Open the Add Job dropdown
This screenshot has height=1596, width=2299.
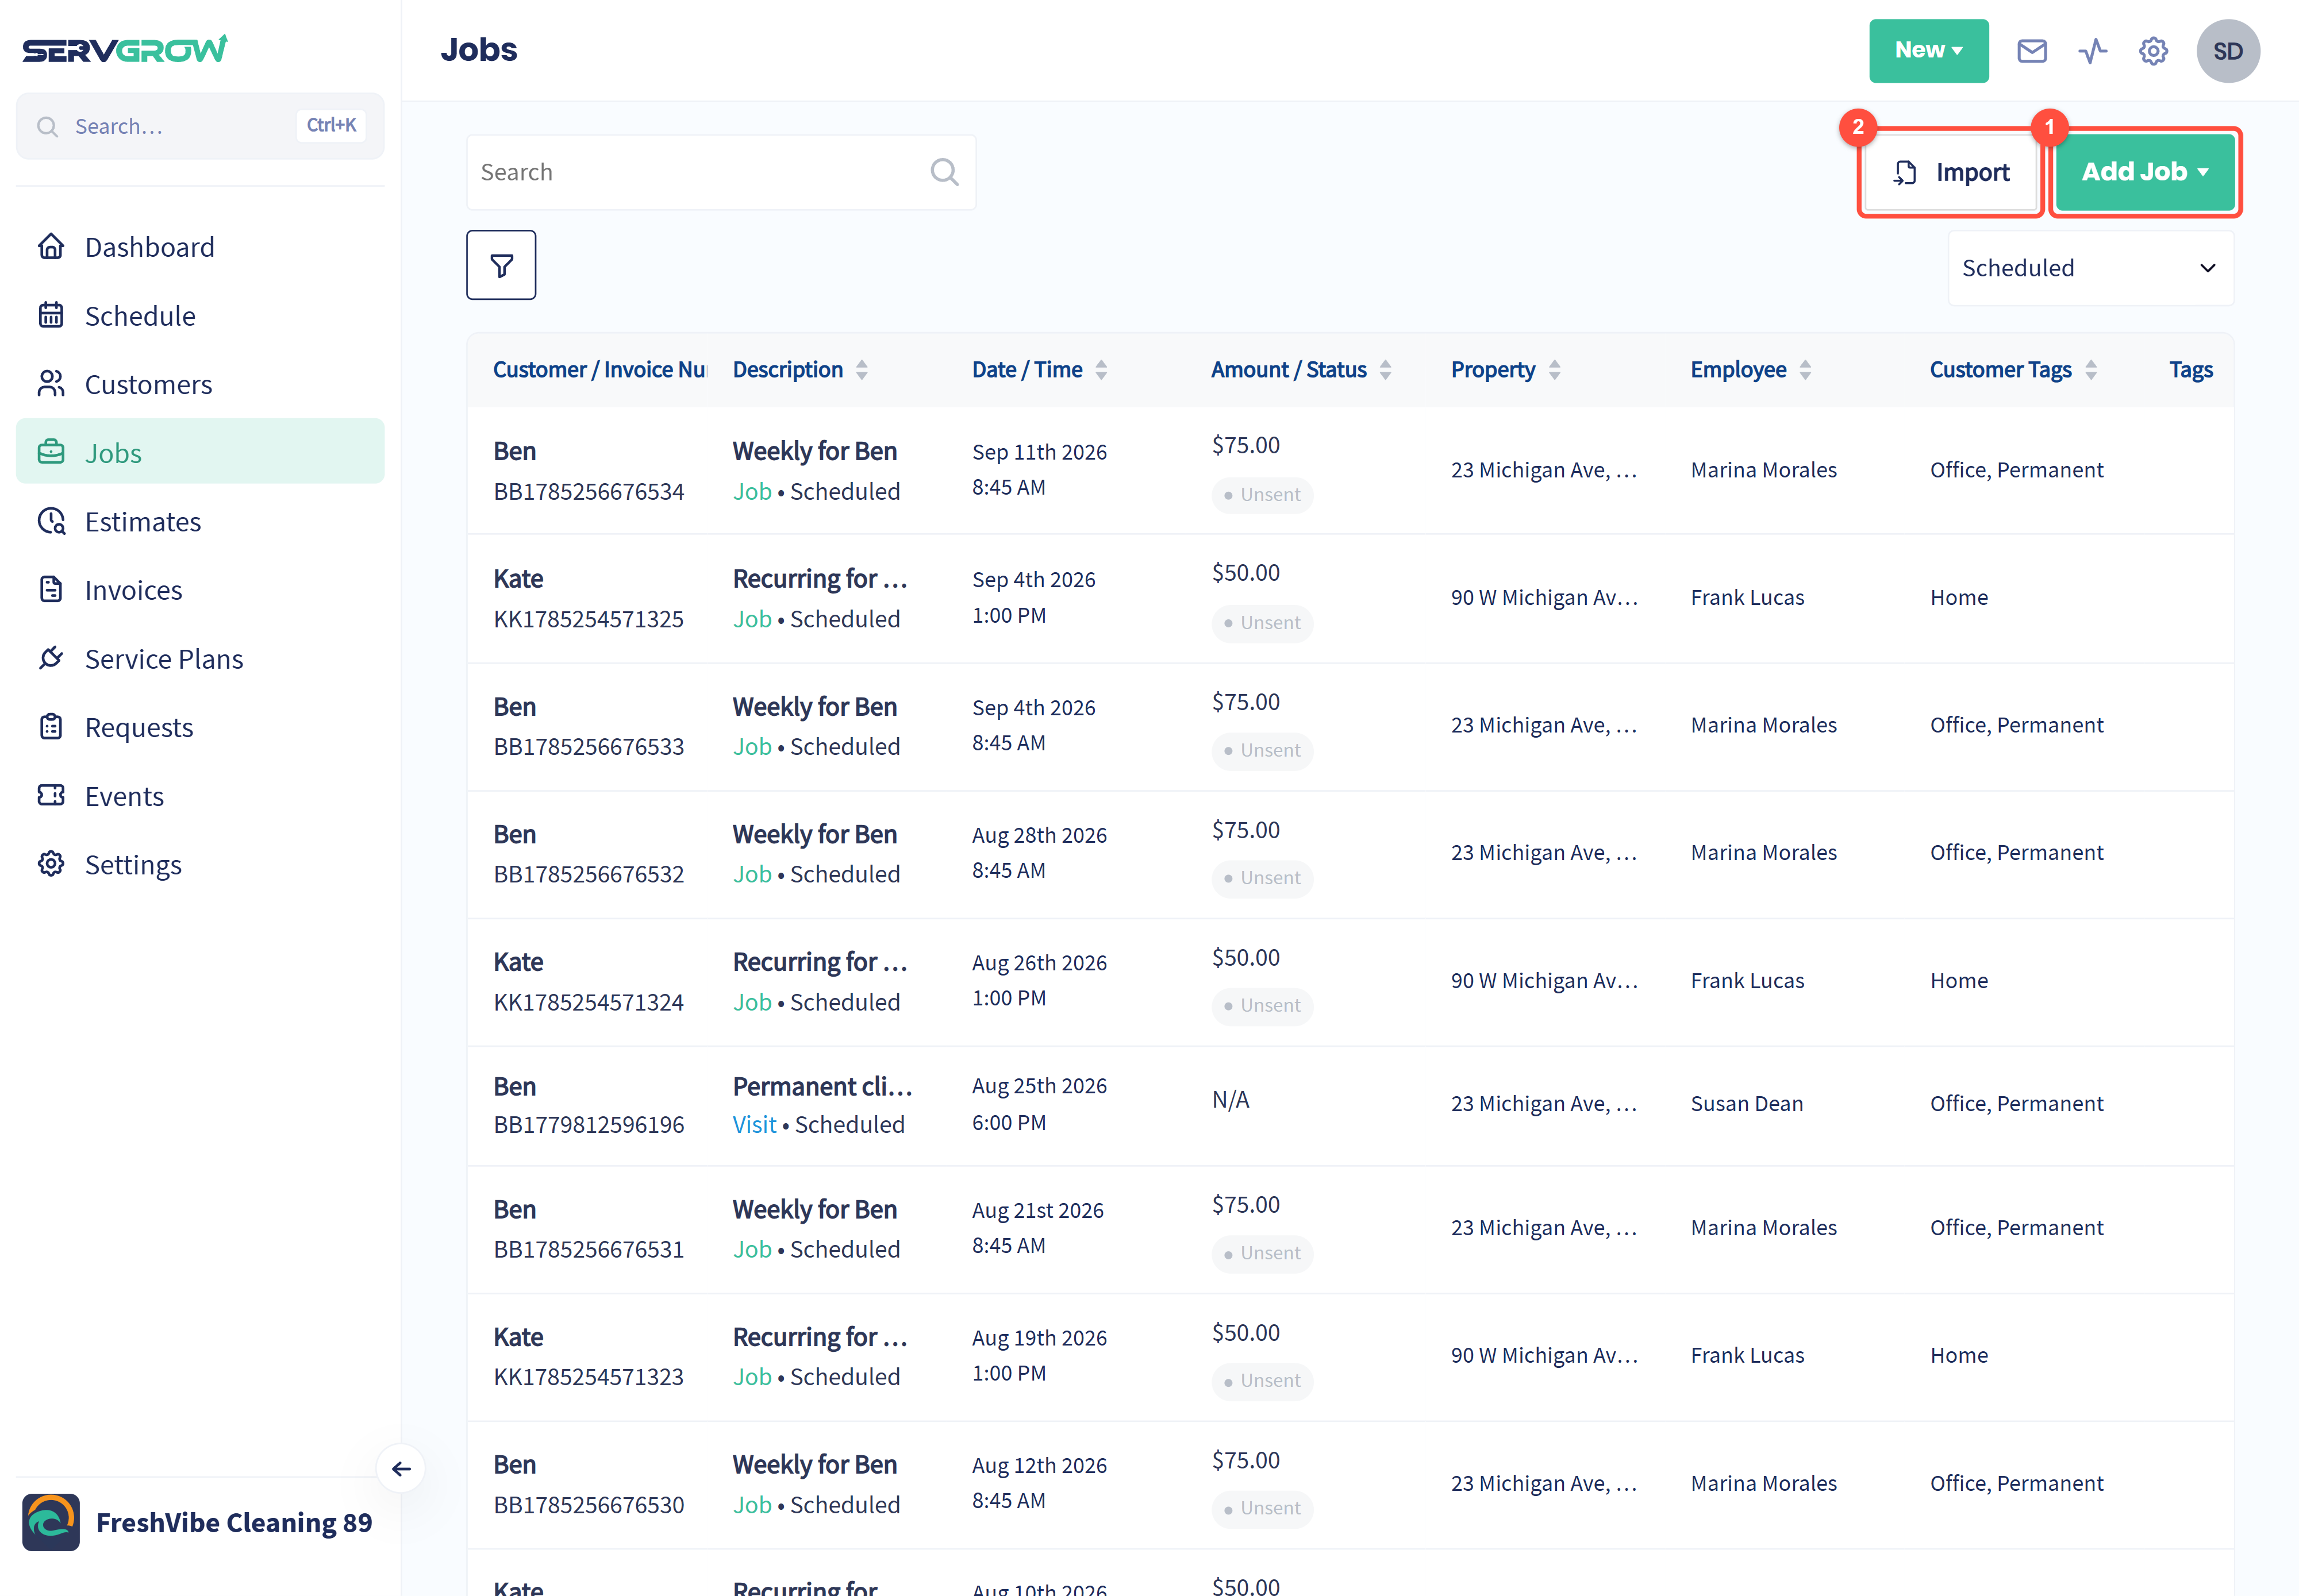click(x=2144, y=172)
